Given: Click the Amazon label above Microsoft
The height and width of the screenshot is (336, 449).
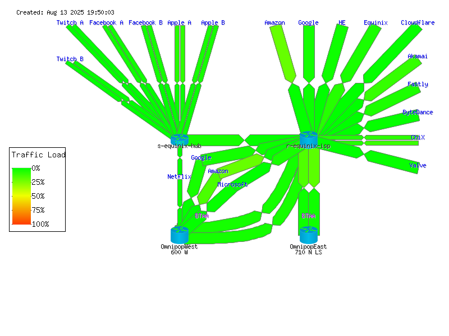Looking at the screenshot, I should [x=218, y=171].
